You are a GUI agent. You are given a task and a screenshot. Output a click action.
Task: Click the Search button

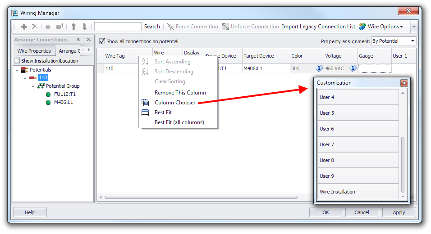tap(152, 27)
